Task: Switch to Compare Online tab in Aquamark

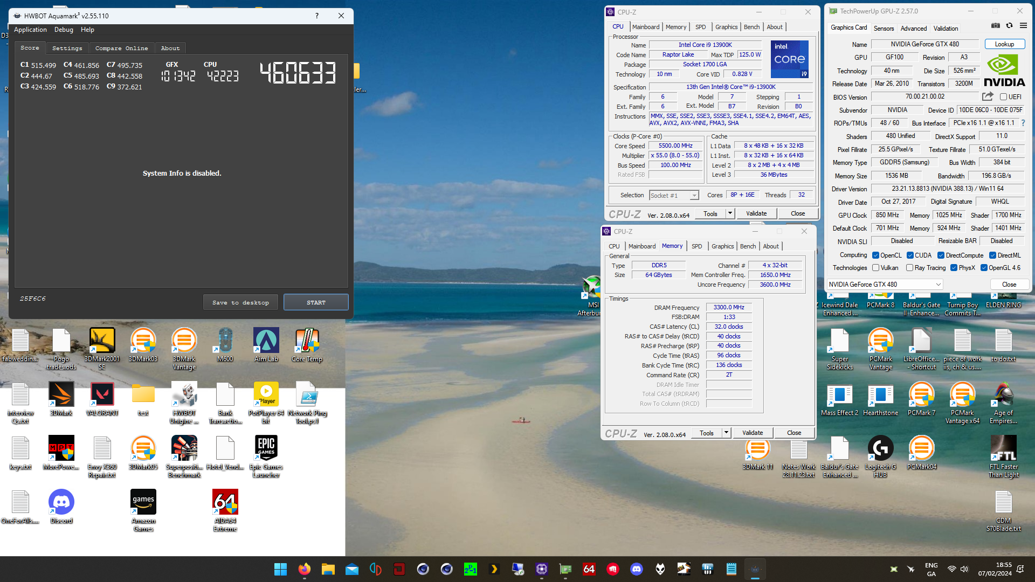Action: pos(122,48)
